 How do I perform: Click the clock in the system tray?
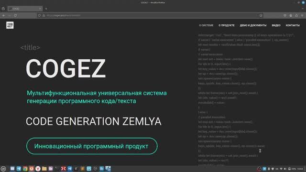pos(300,169)
